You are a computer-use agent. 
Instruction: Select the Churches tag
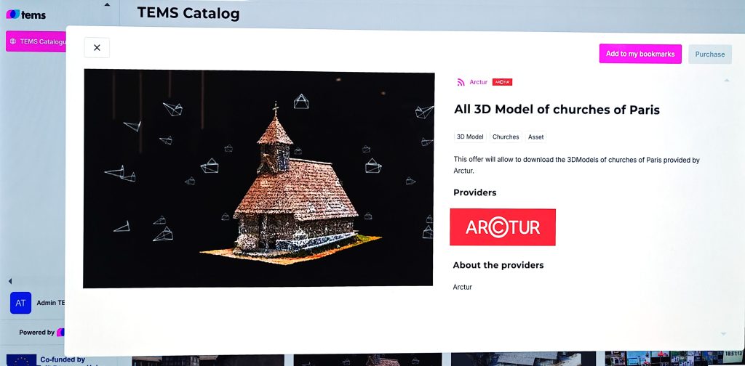506,137
